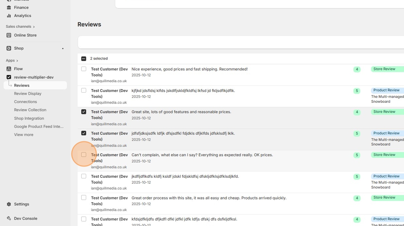This screenshot has height=226, width=404.
Task: Check the review starting 'Can't complain, what else can I say'
Action: (x=83, y=154)
